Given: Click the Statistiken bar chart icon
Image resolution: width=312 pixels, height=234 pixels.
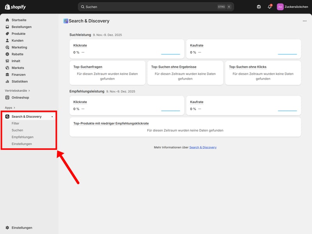Looking at the screenshot, I should [7, 82].
